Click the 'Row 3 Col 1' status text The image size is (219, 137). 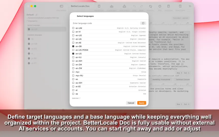tap(183, 73)
